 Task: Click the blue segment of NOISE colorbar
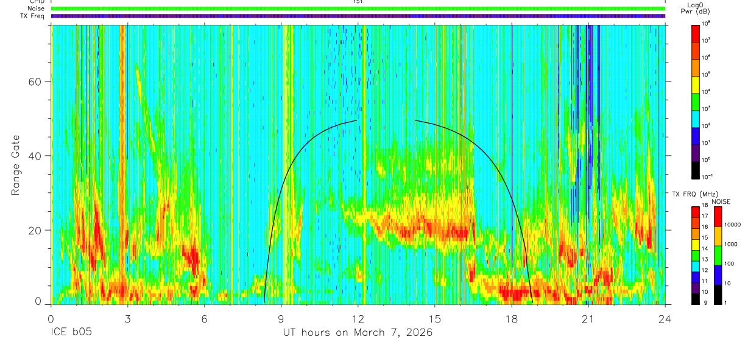[719, 275]
